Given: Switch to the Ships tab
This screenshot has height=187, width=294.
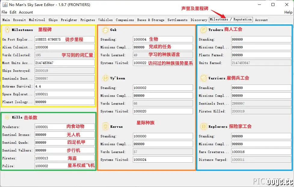Looking at the screenshot, I should coord(53,20).
